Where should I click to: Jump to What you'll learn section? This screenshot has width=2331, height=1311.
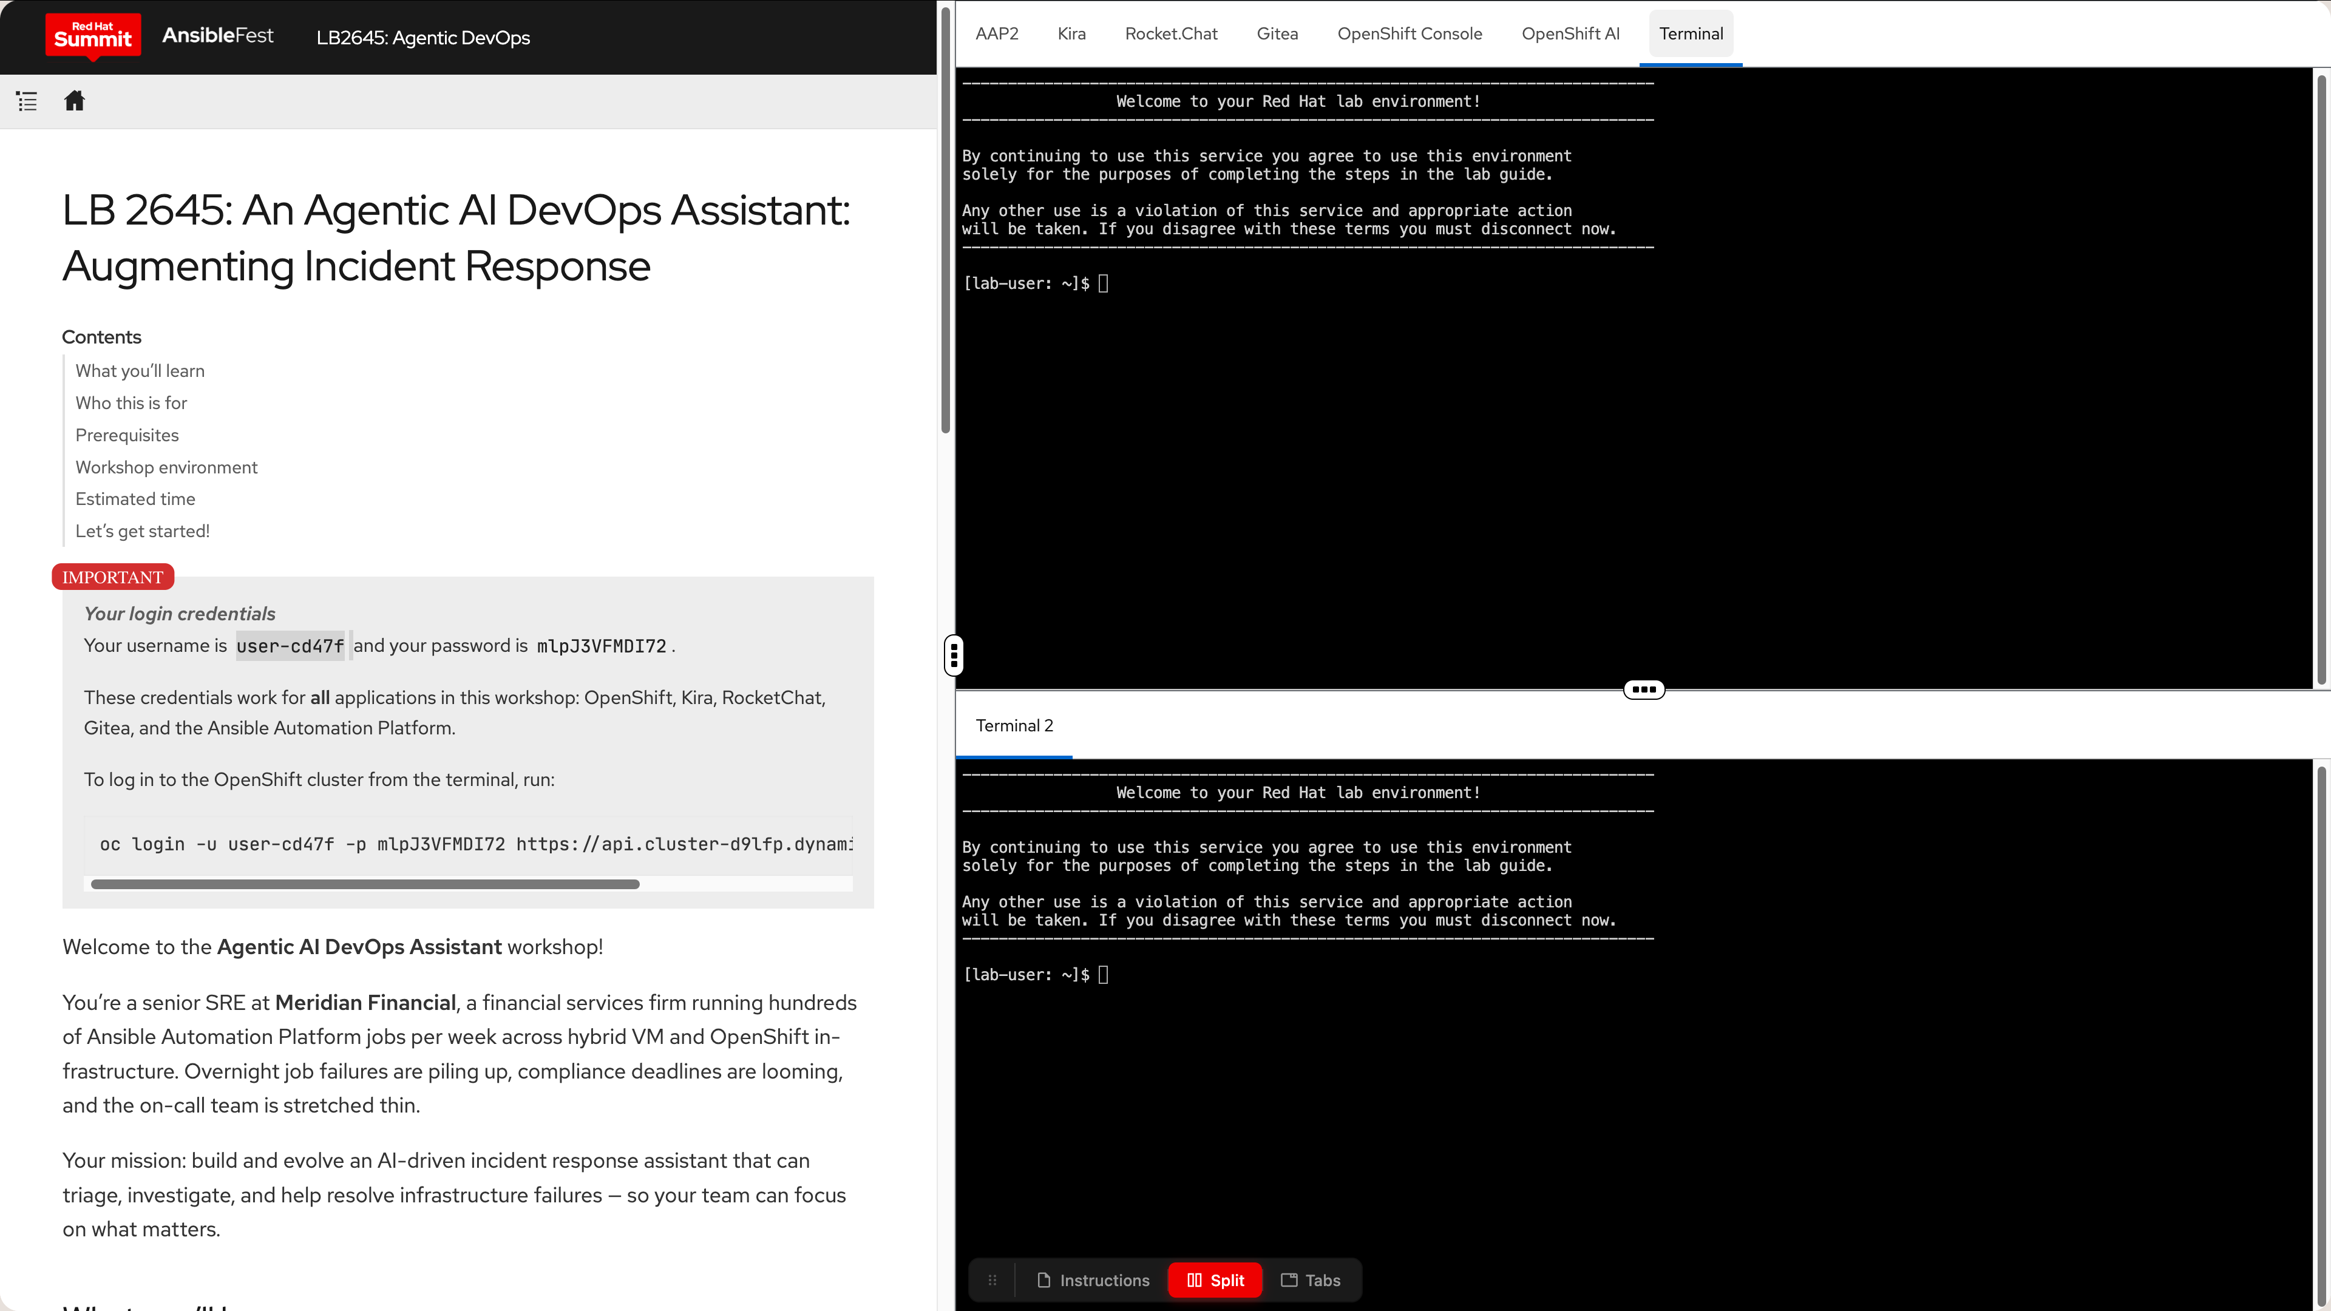(140, 371)
